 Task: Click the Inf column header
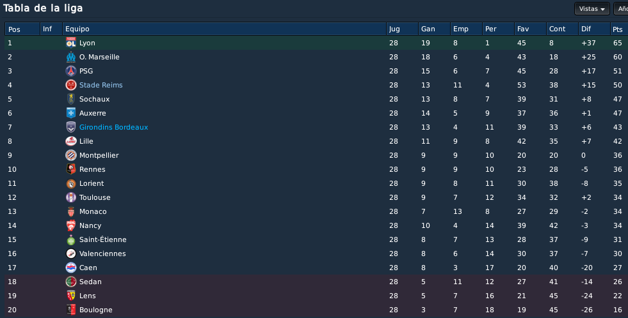[x=51, y=29]
